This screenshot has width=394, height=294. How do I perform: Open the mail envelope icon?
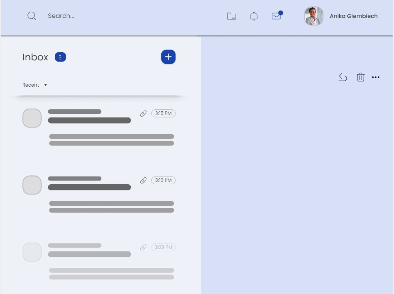(x=277, y=15)
